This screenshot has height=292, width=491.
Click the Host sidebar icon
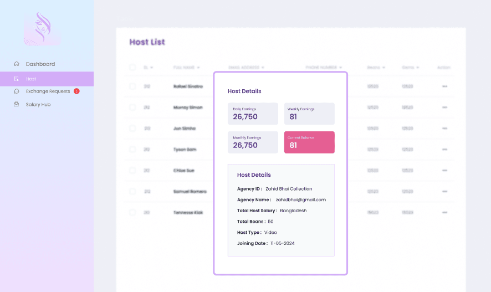16,79
